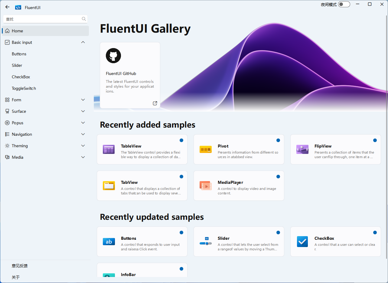
Task: Click the InfoBar teal icon
Action: [109, 275]
